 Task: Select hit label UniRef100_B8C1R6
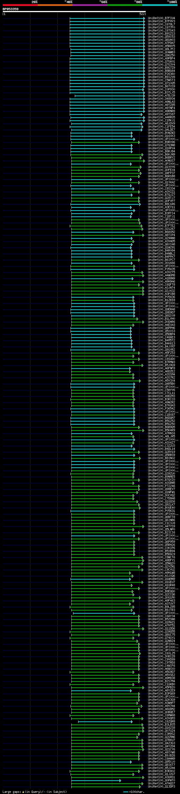click(x=161, y=204)
